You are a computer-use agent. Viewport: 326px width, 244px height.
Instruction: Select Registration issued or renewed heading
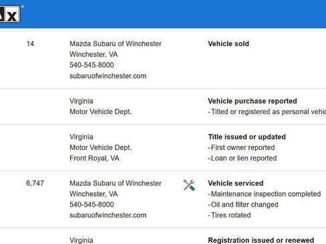(x=261, y=240)
